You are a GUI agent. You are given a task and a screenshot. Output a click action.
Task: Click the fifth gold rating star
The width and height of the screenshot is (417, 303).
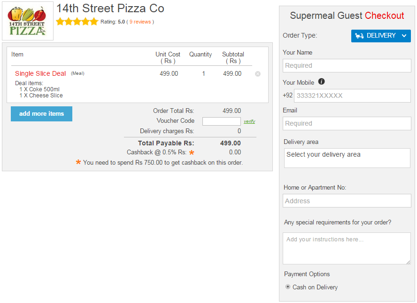[x=94, y=21]
